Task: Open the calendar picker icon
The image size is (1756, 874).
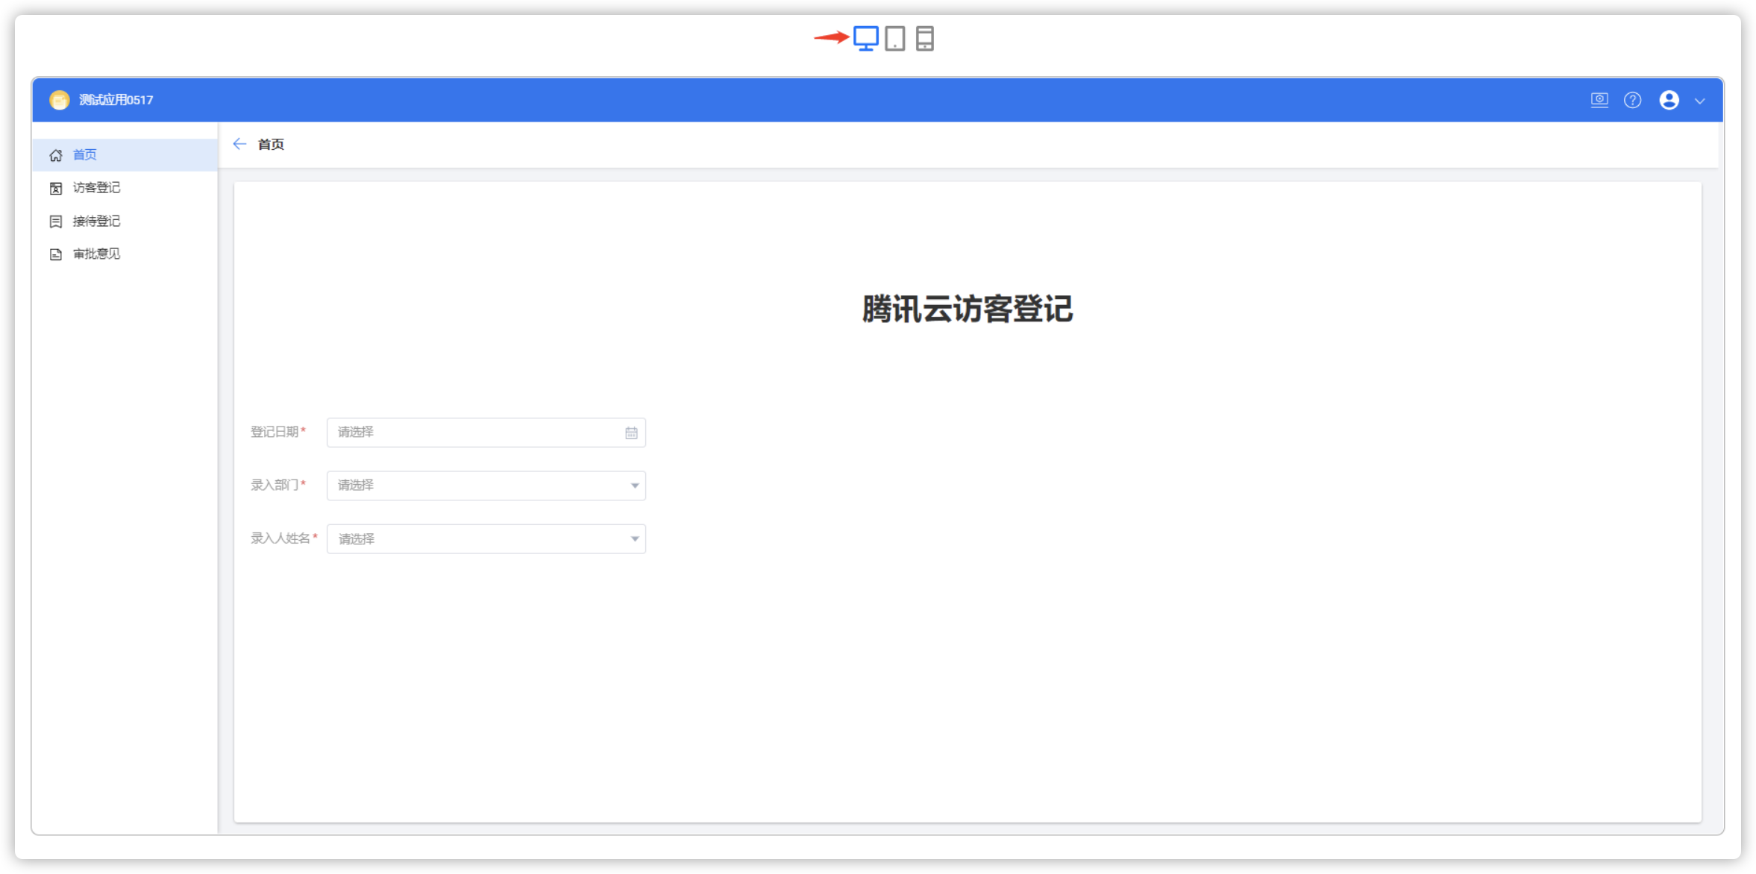Action: pos(631,433)
